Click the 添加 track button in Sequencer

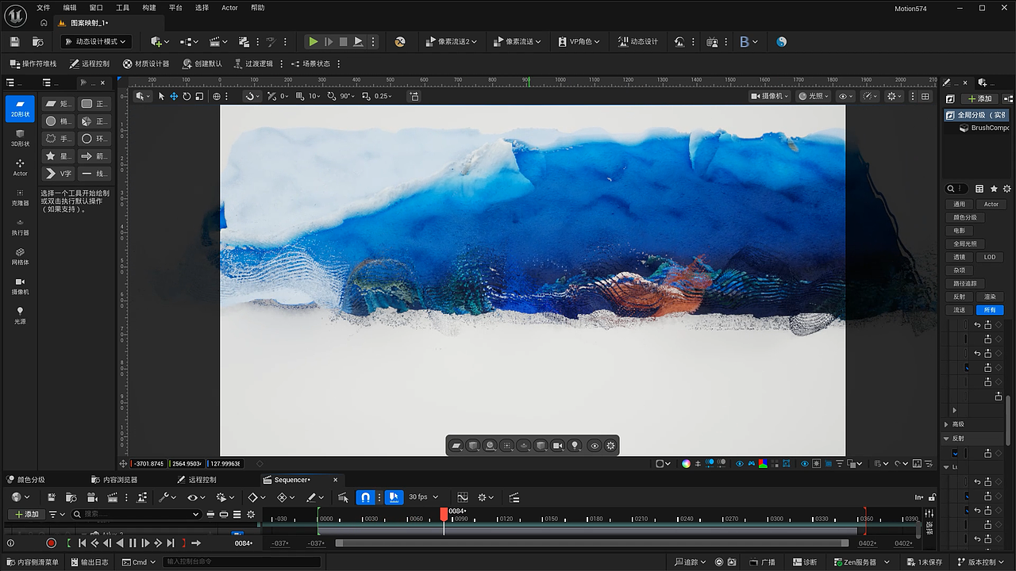pos(26,514)
